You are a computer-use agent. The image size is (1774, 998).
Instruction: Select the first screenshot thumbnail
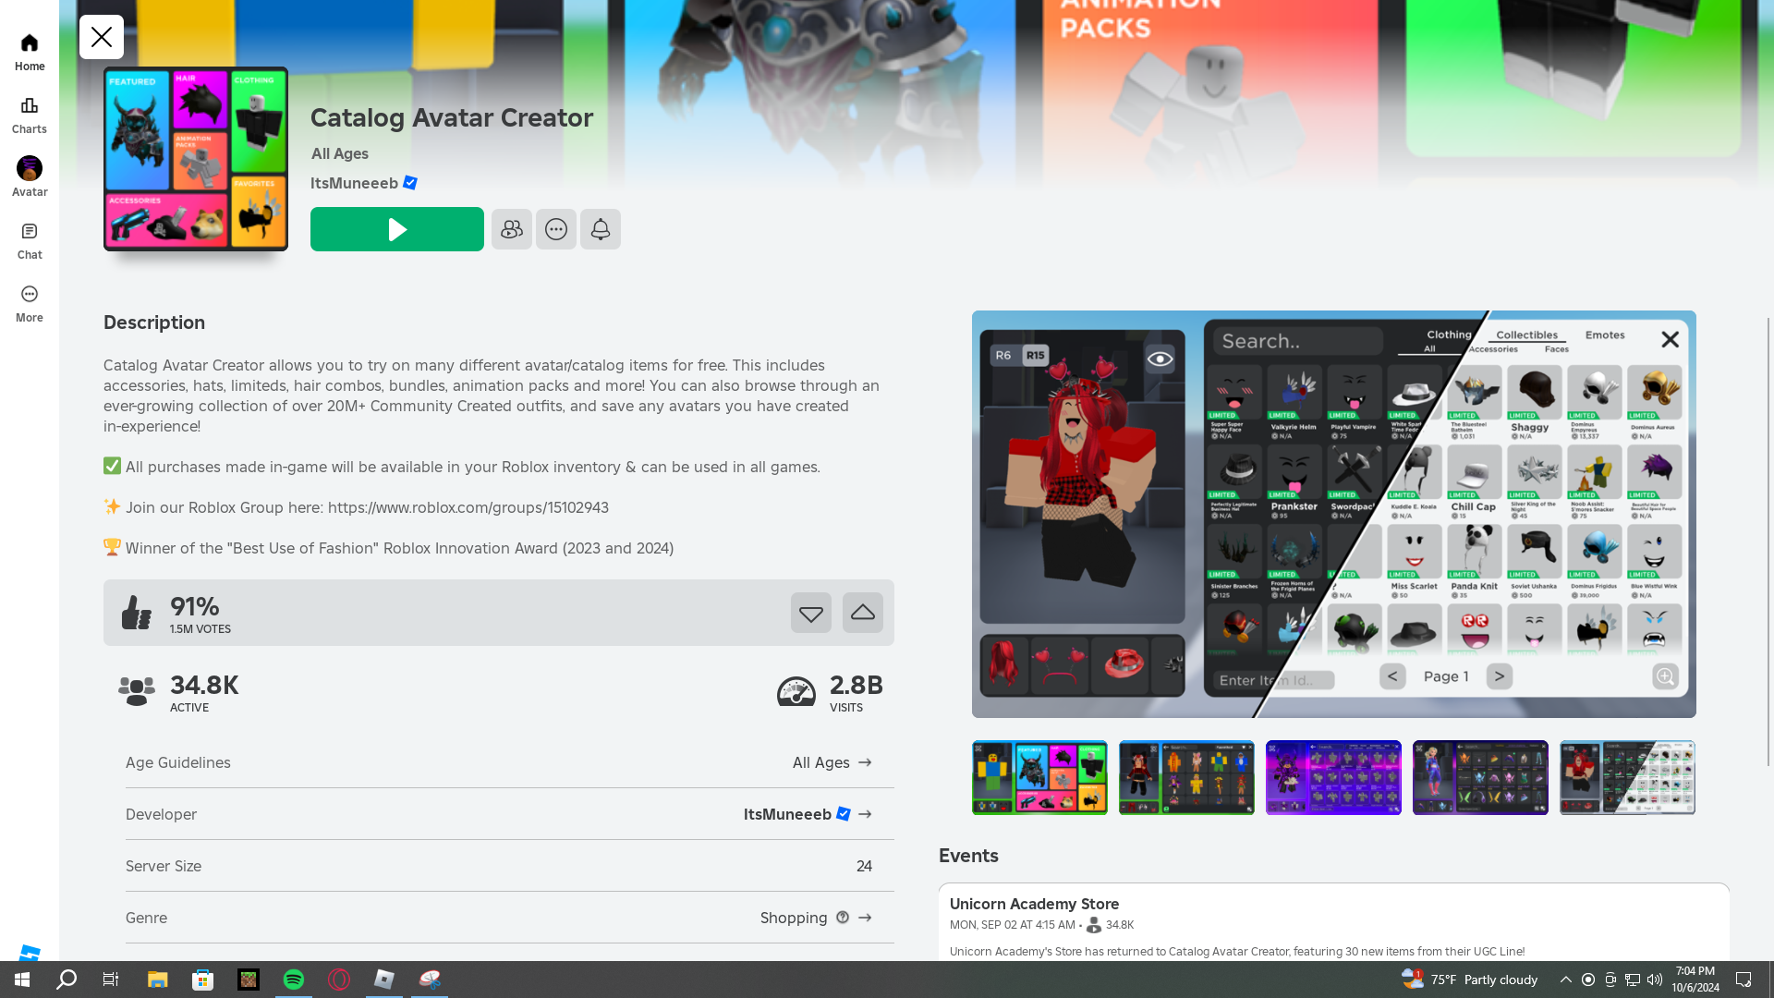coord(1039,777)
